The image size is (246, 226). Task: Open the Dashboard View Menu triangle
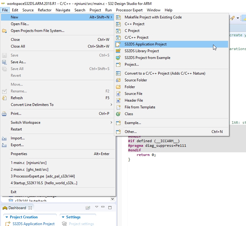97,207
